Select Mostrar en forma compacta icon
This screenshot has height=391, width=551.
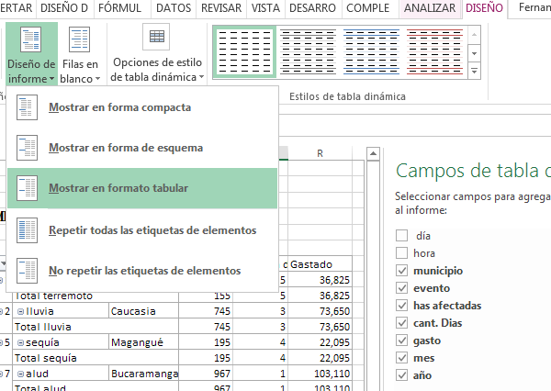[x=28, y=107]
